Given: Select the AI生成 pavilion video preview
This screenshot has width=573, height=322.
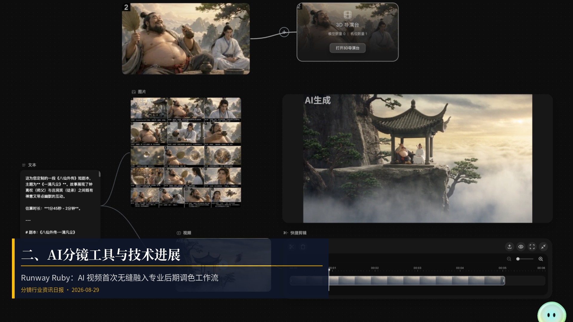Looking at the screenshot, I should tap(418, 159).
